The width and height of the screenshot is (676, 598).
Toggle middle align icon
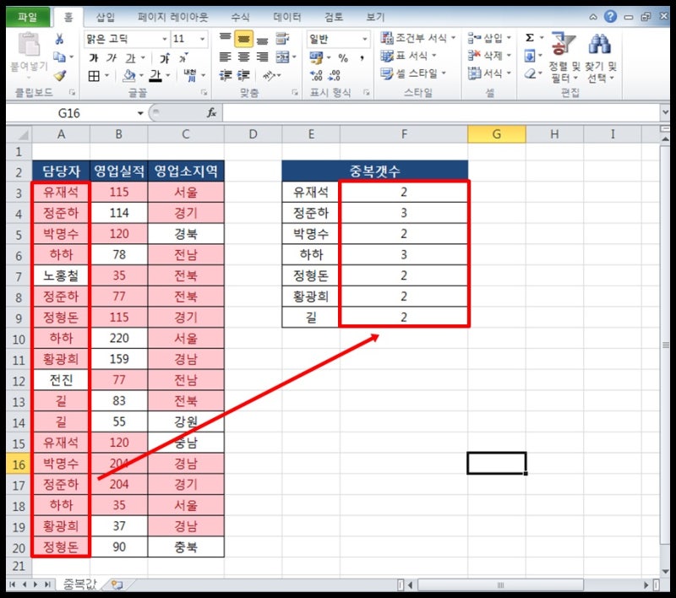click(243, 39)
